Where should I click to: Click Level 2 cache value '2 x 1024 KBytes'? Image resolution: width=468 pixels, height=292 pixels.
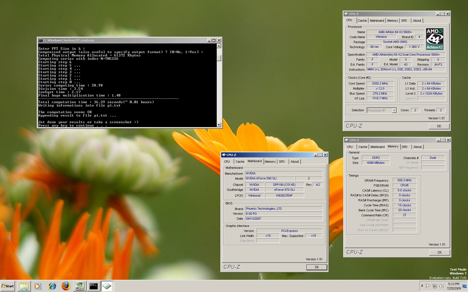[x=431, y=93]
